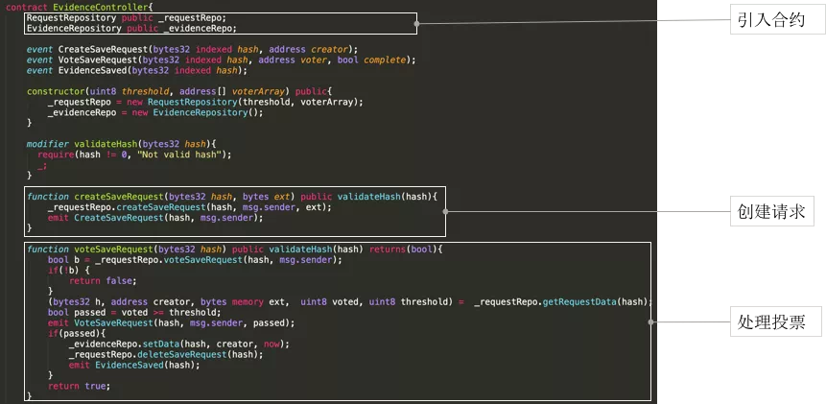Click the 'return true;' statement
Image resolution: width=826 pixels, height=404 pixels.
point(79,386)
